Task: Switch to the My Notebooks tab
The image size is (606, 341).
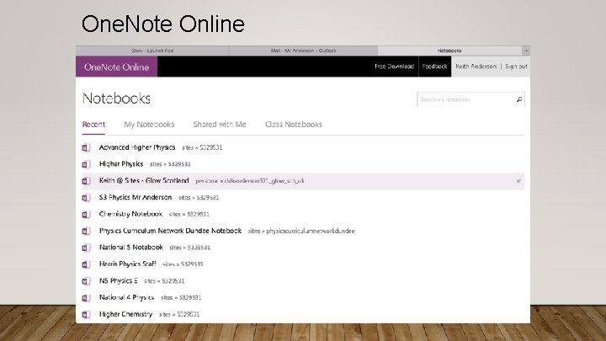Action: coord(149,125)
